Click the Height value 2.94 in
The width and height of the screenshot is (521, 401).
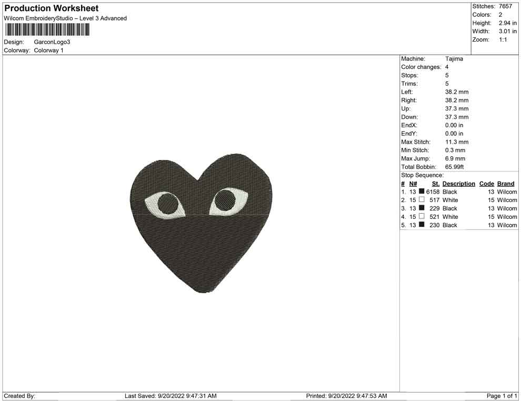coord(508,23)
